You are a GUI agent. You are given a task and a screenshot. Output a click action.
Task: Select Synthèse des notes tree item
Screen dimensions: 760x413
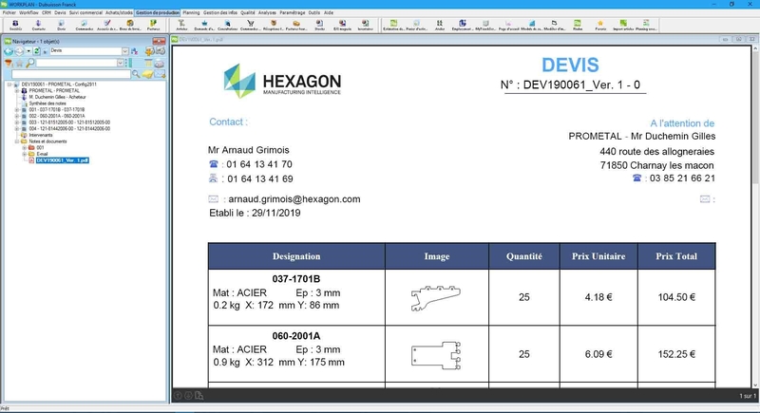tap(47, 103)
